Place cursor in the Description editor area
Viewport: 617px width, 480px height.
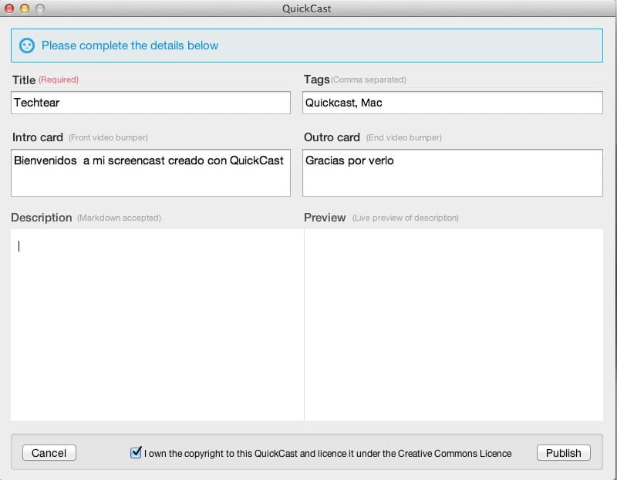click(157, 324)
